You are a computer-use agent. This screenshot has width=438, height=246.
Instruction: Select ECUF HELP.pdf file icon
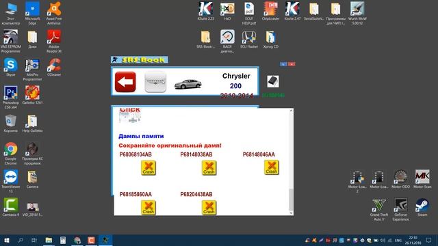click(x=249, y=13)
